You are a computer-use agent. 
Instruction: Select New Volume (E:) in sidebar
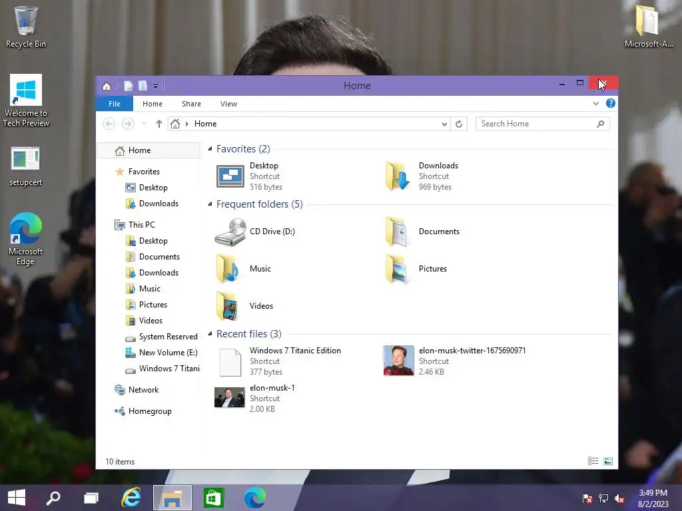point(168,353)
